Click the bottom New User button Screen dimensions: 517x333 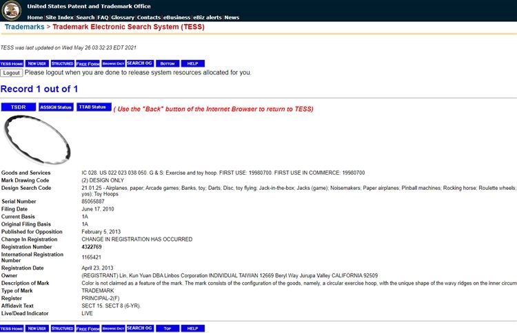(37, 328)
